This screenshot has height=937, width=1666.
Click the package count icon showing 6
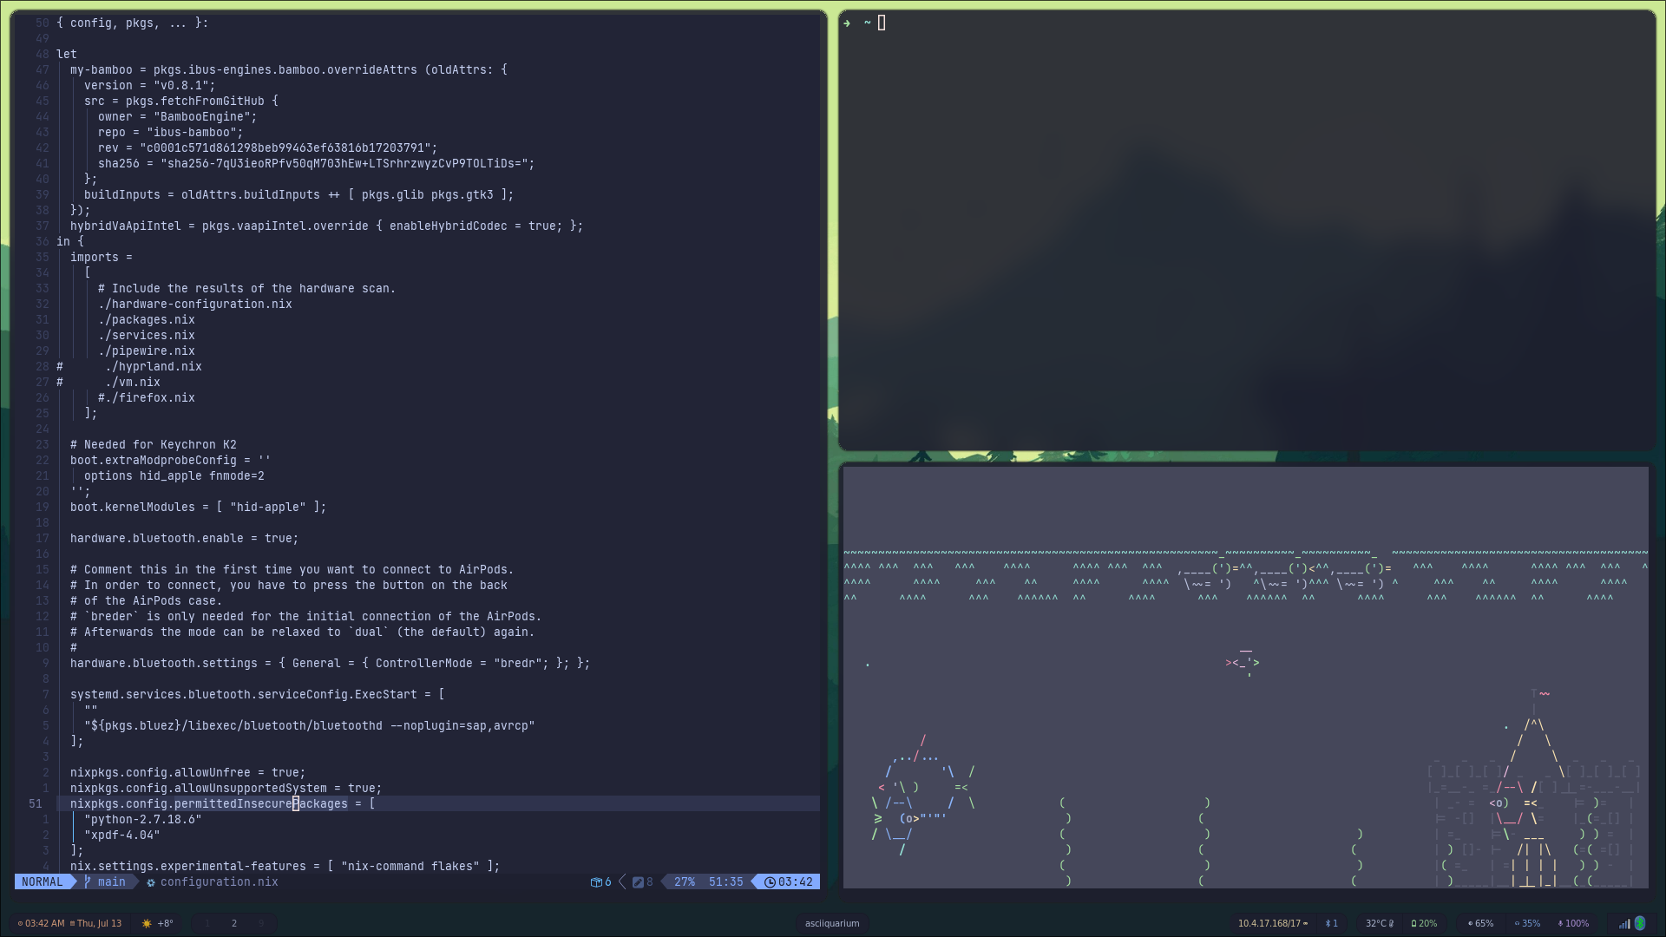point(597,882)
